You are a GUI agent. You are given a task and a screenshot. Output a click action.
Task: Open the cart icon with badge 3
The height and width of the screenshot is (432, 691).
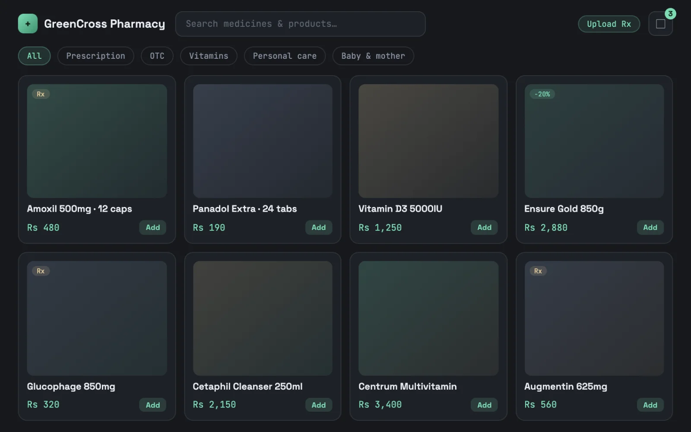[660, 24]
